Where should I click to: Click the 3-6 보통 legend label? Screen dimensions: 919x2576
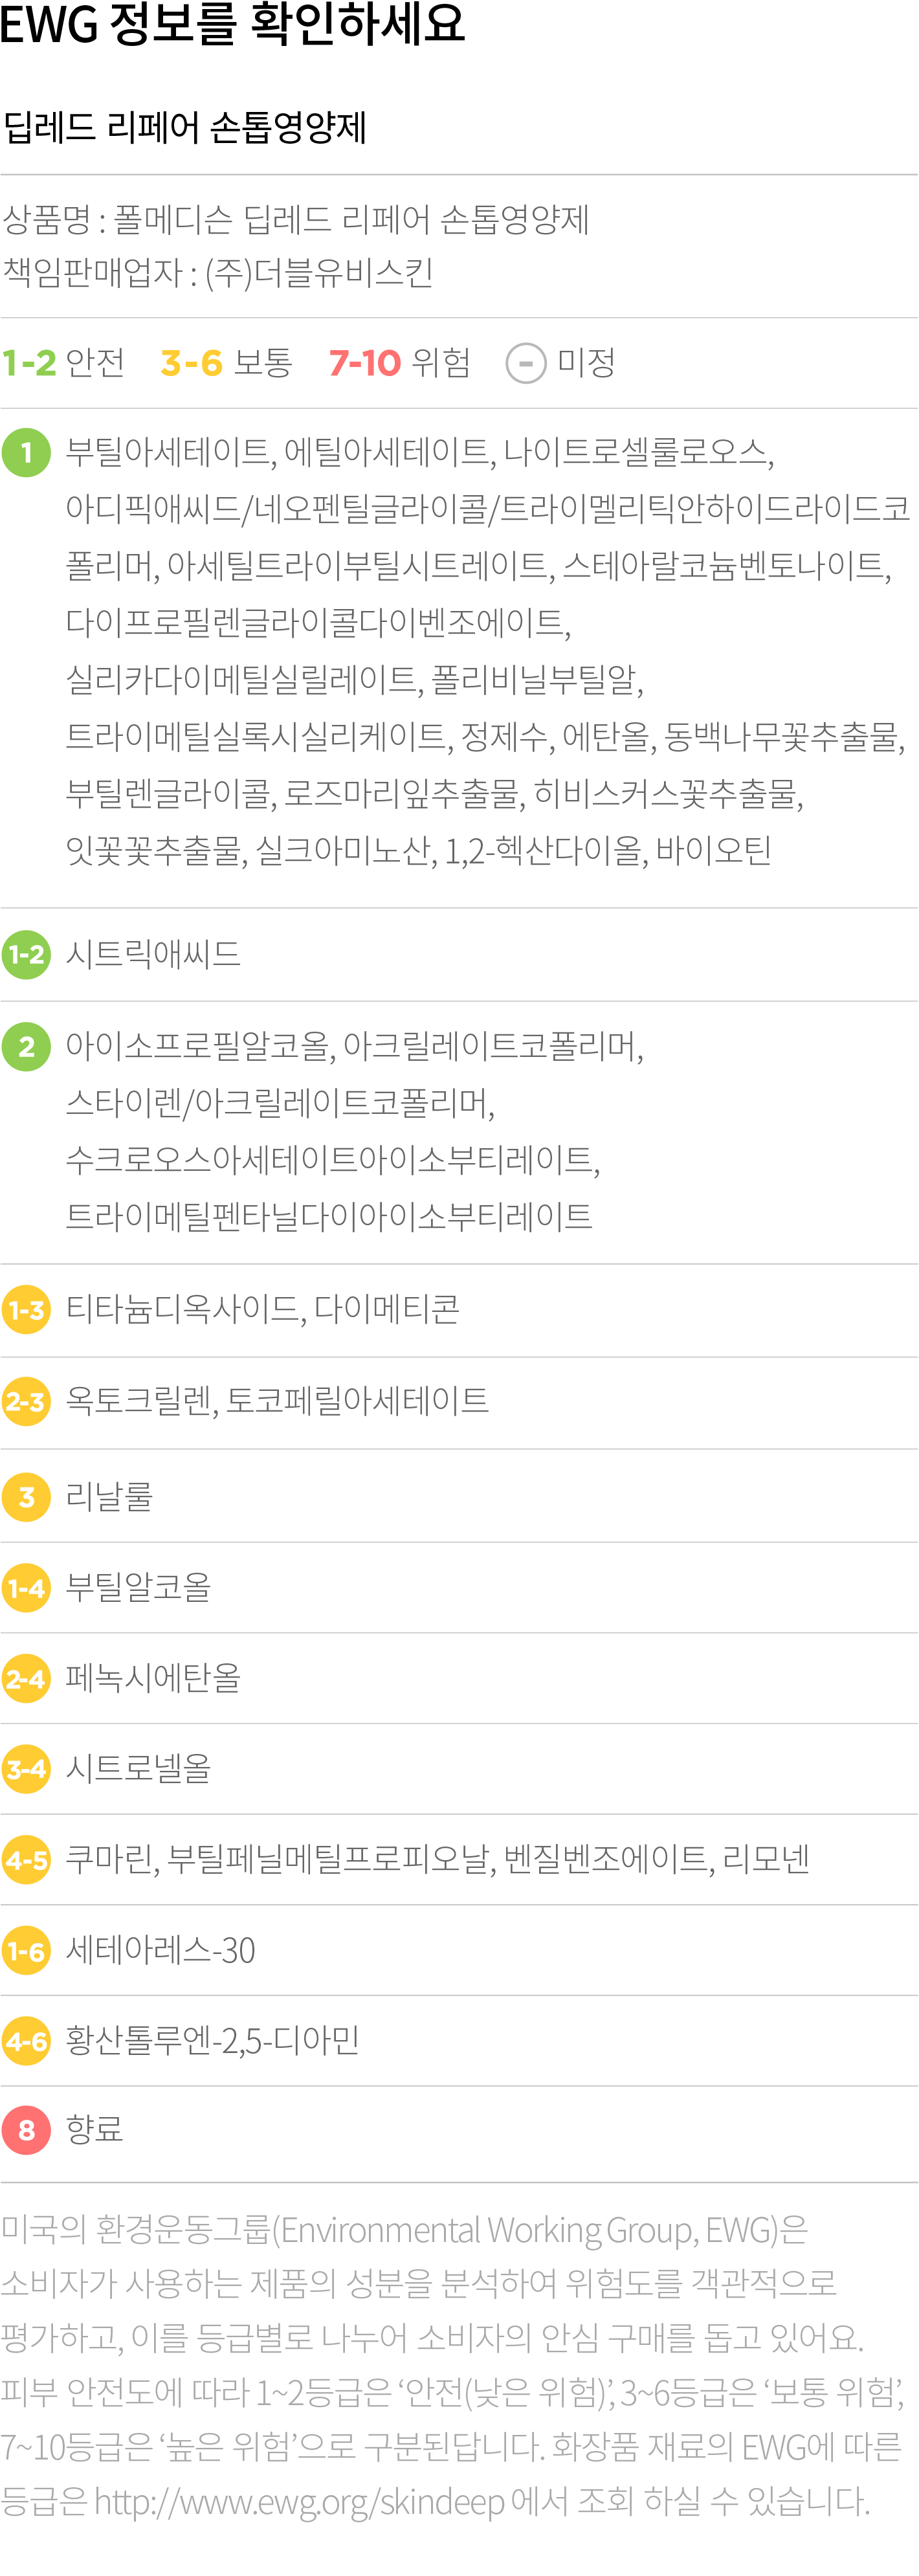click(226, 362)
